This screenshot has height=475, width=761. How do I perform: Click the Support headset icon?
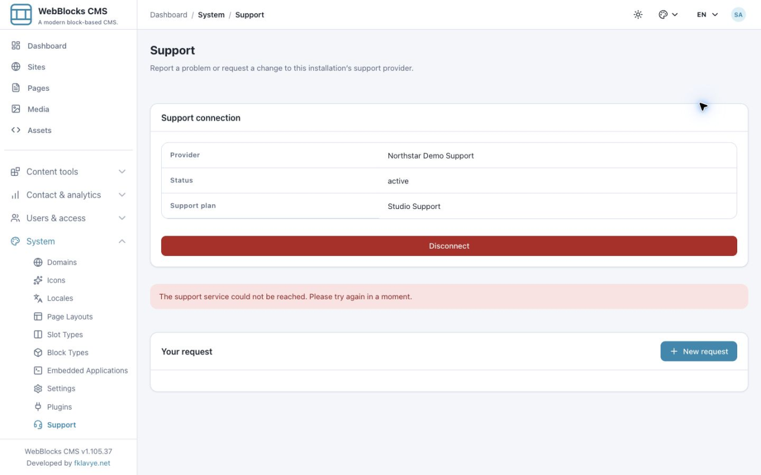coord(38,425)
